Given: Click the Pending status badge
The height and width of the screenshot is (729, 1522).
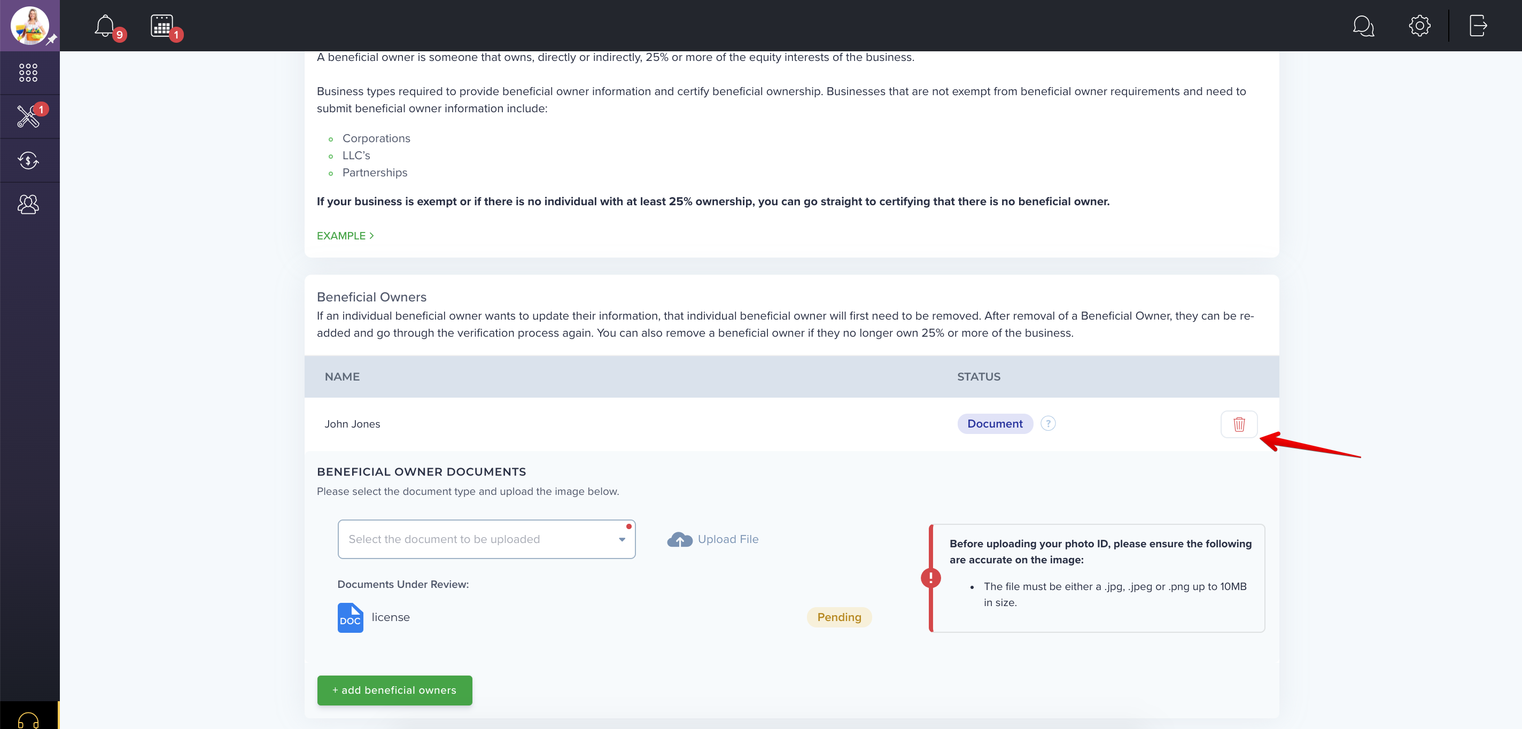Looking at the screenshot, I should (x=839, y=617).
